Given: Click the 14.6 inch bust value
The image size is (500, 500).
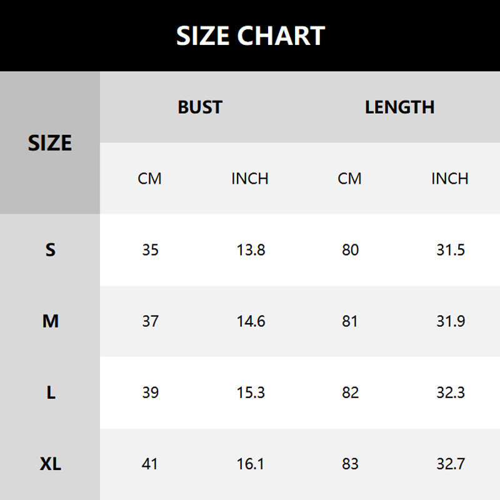Looking at the screenshot, I should point(251,321).
